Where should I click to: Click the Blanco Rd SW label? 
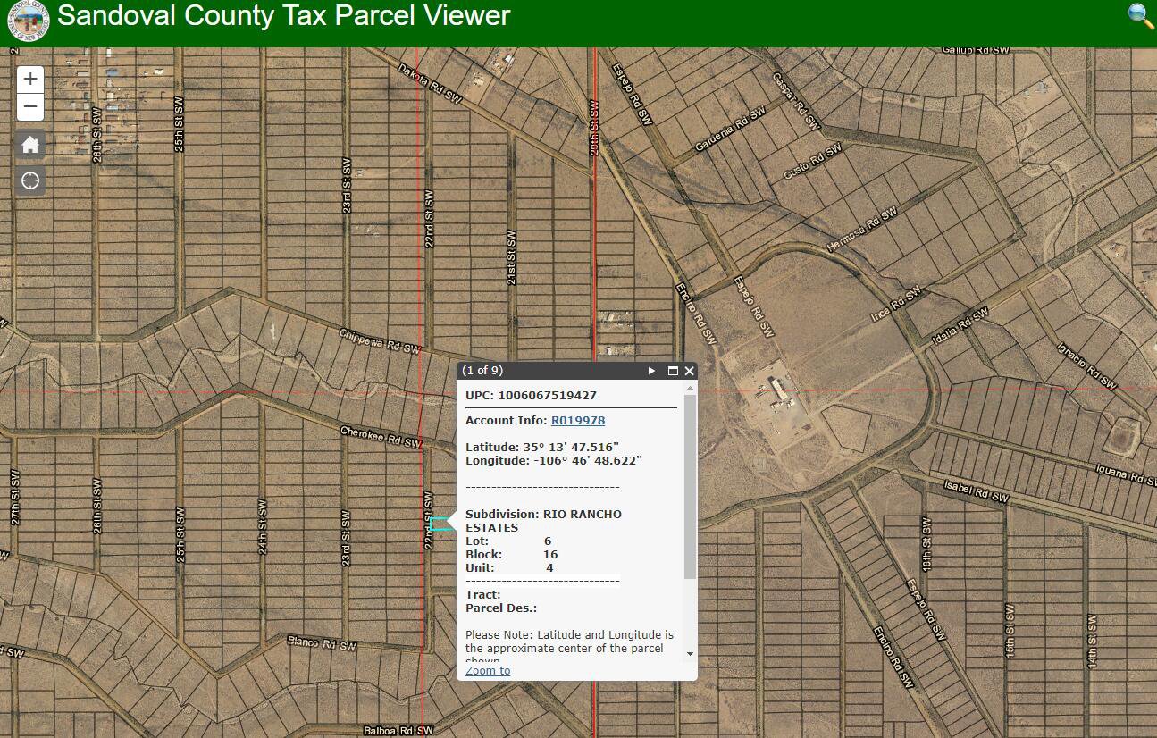click(x=322, y=643)
